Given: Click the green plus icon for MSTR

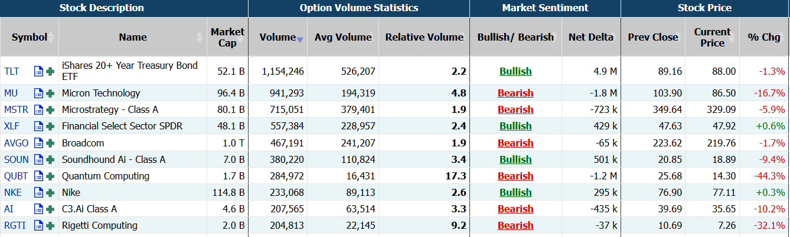Looking at the screenshot, I should (50, 109).
